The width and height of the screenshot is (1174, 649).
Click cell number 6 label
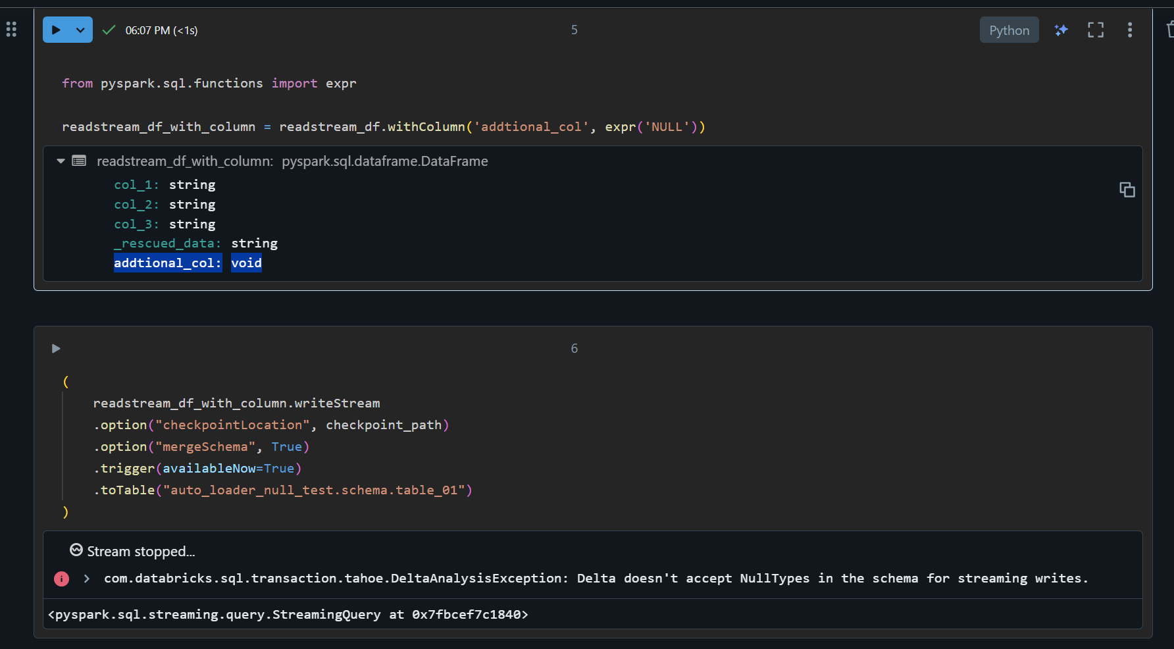574,348
